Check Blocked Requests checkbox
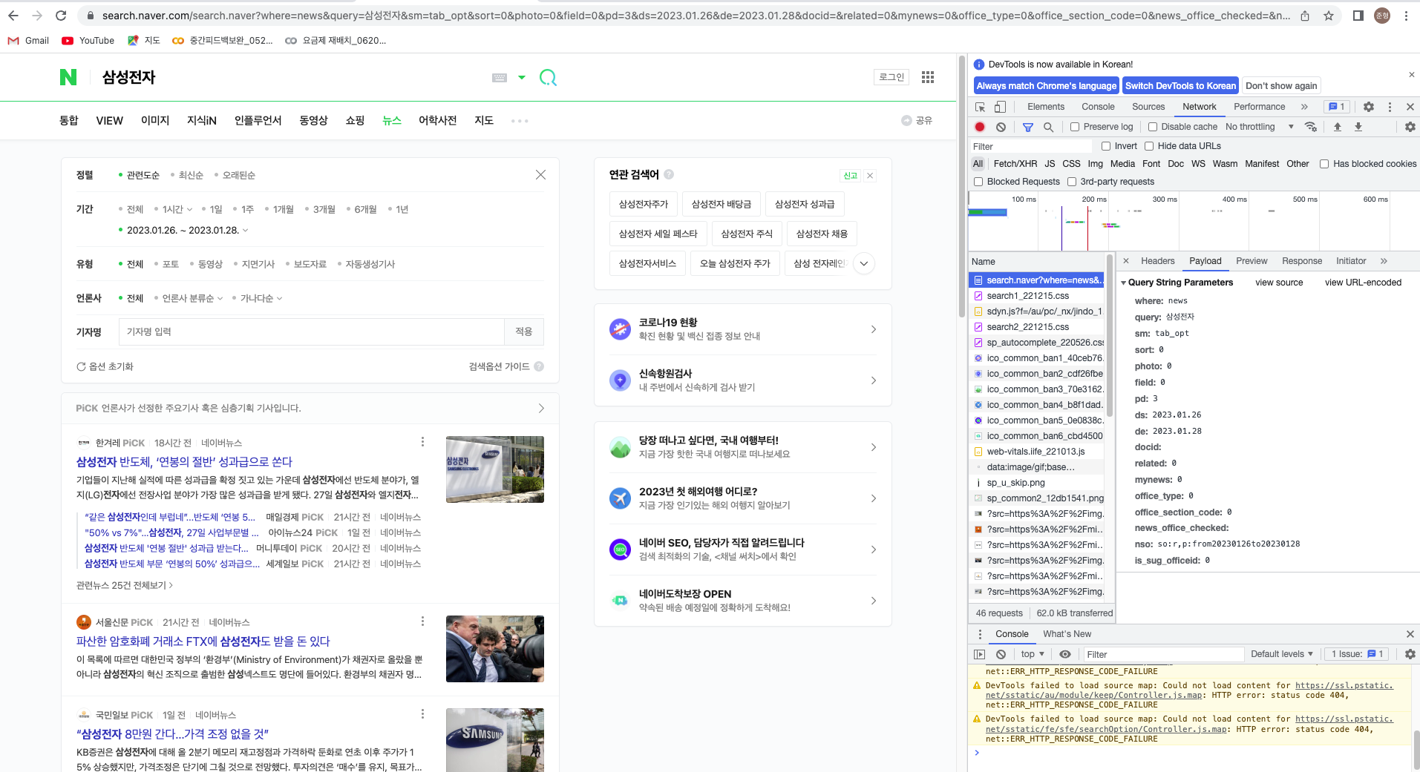This screenshot has width=1420, height=772. pyautogui.click(x=978, y=182)
